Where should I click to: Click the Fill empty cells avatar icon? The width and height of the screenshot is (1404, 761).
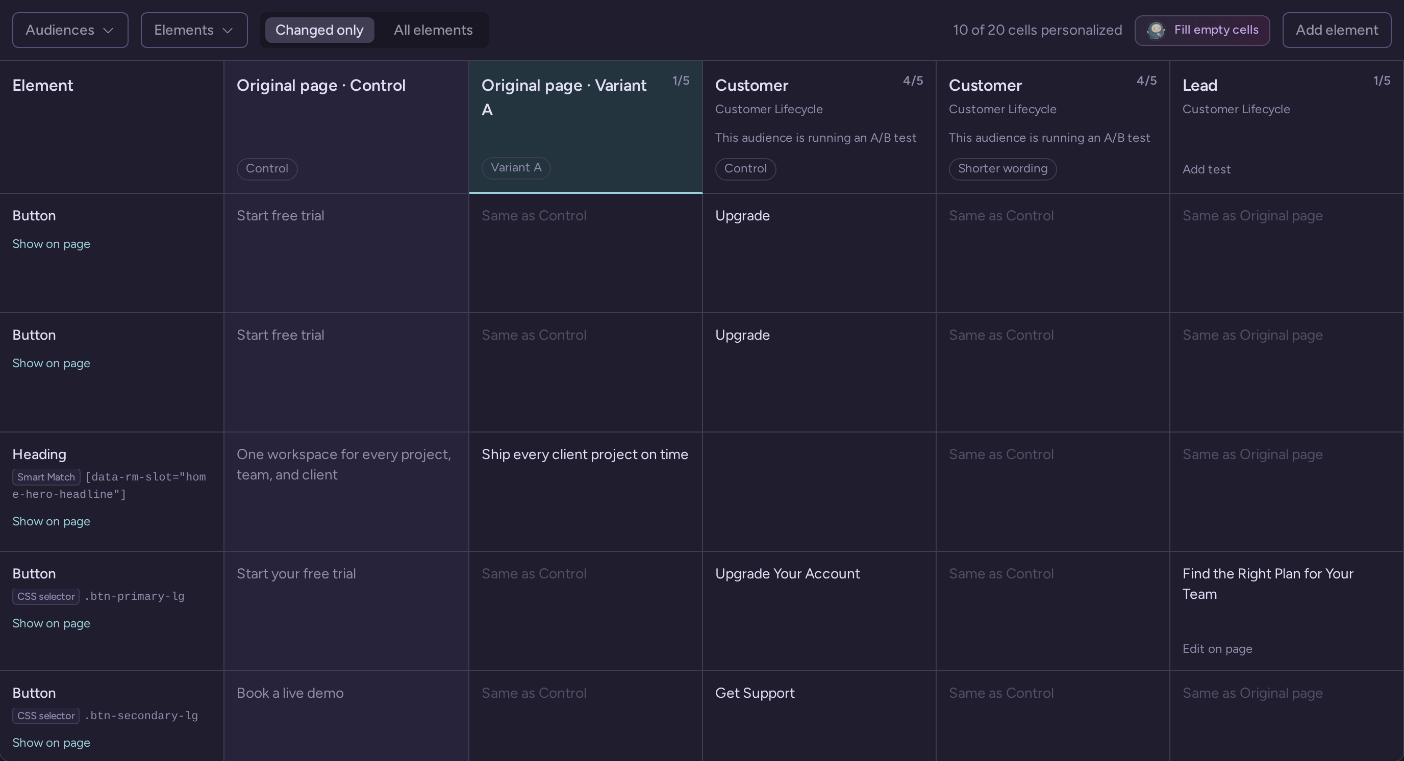(x=1156, y=30)
